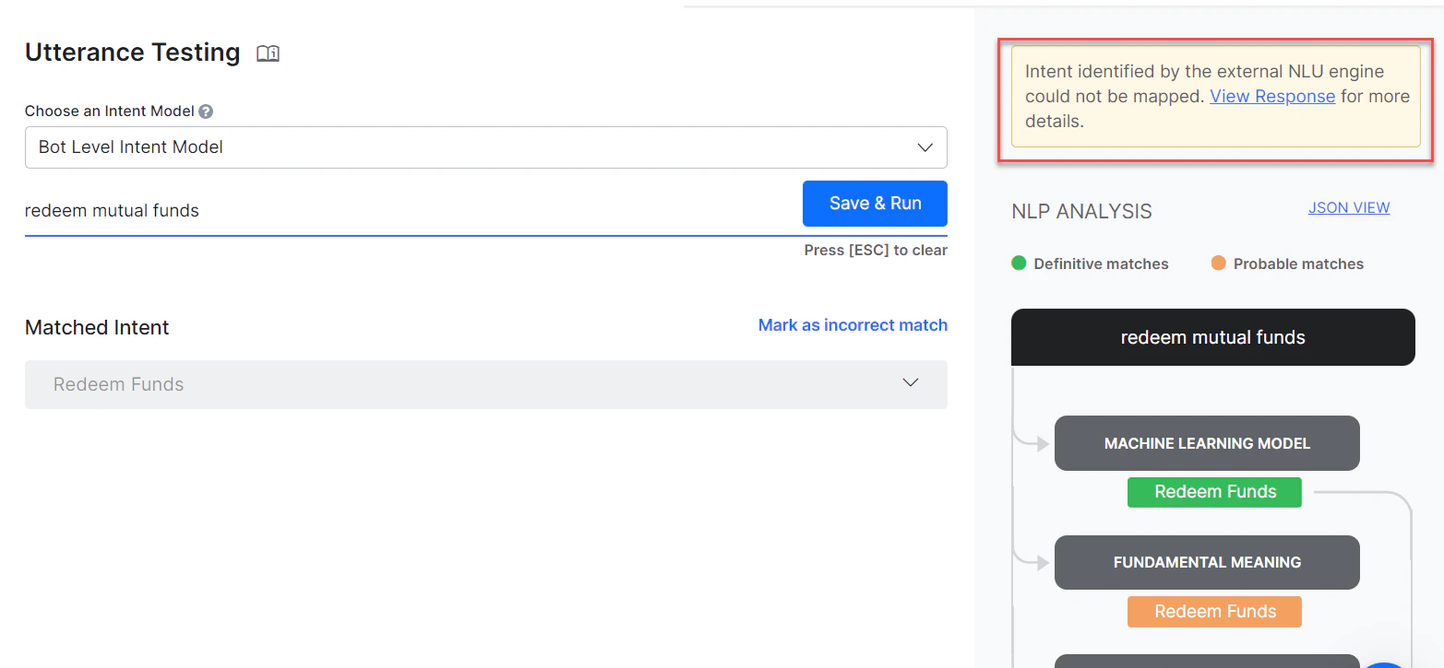Switch to JSON VIEW of NLP Analysis
The image size is (1444, 668).
click(1349, 207)
